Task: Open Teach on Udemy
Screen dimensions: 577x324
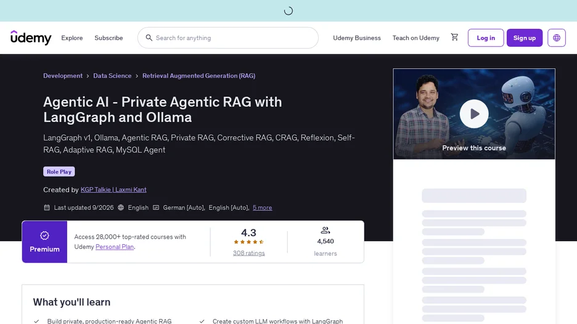Action: tap(416, 38)
